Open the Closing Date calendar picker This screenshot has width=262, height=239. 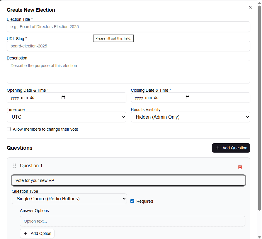pyautogui.click(x=187, y=97)
